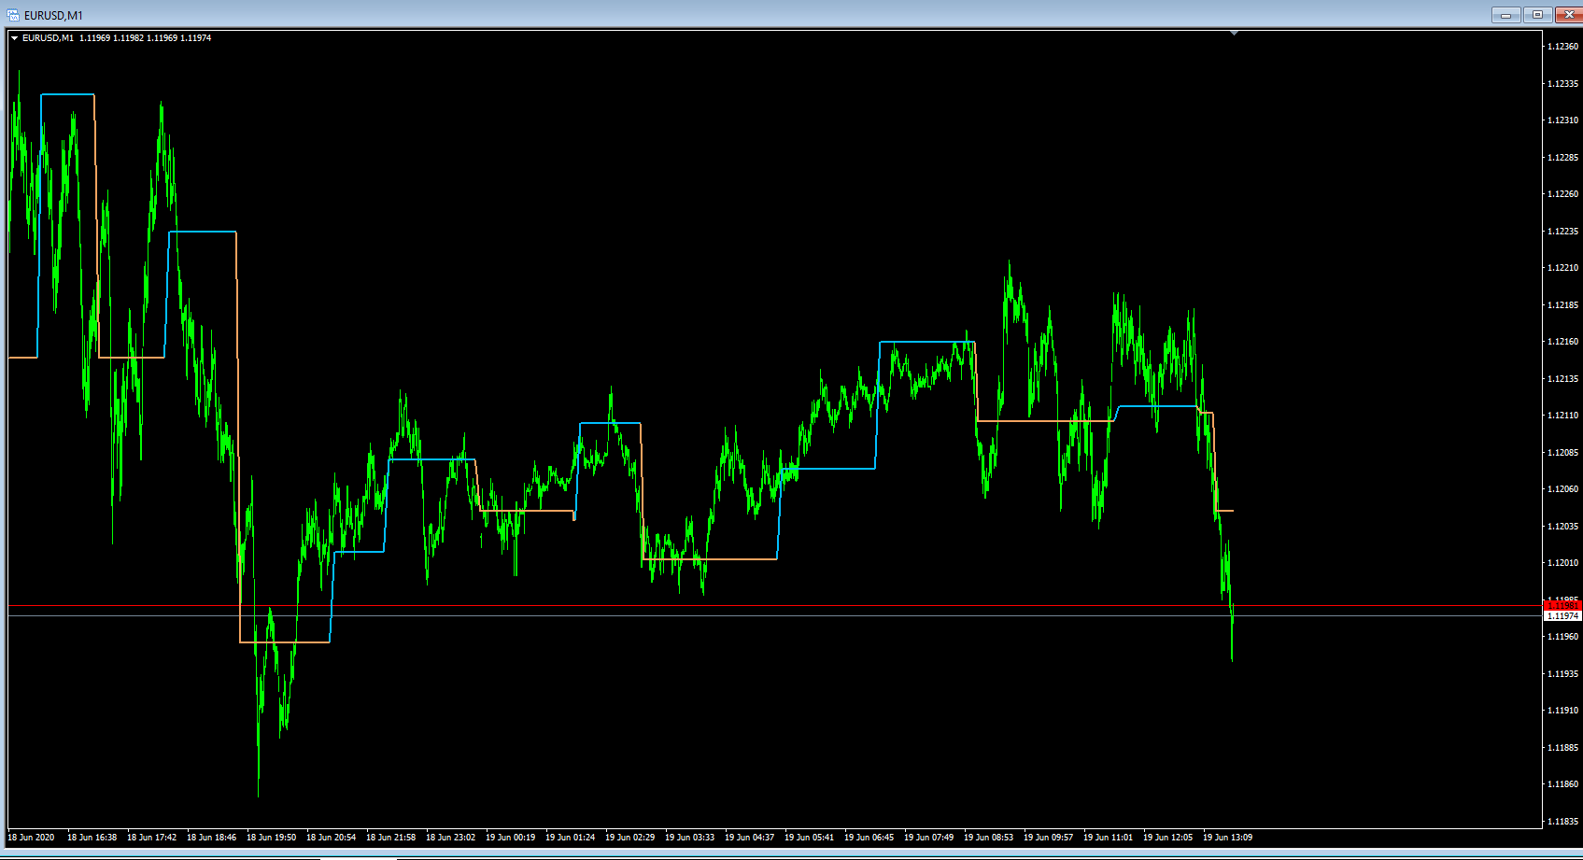Click the 19 Jun 02:29 time label
Screen dimensions: 1583x860
point(629,838)
